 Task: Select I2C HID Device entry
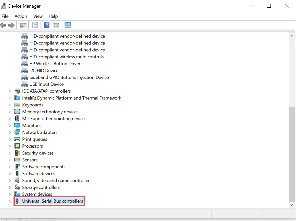[44, 71]
